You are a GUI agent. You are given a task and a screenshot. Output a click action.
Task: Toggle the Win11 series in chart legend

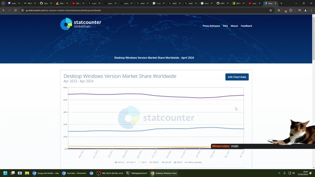pos(131,162)
